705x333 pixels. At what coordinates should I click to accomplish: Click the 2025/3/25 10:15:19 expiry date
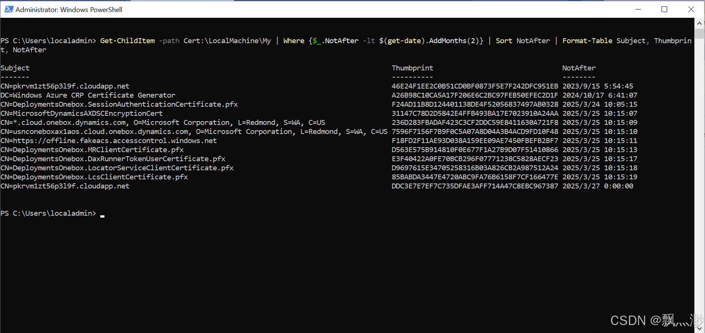point(600,177)
